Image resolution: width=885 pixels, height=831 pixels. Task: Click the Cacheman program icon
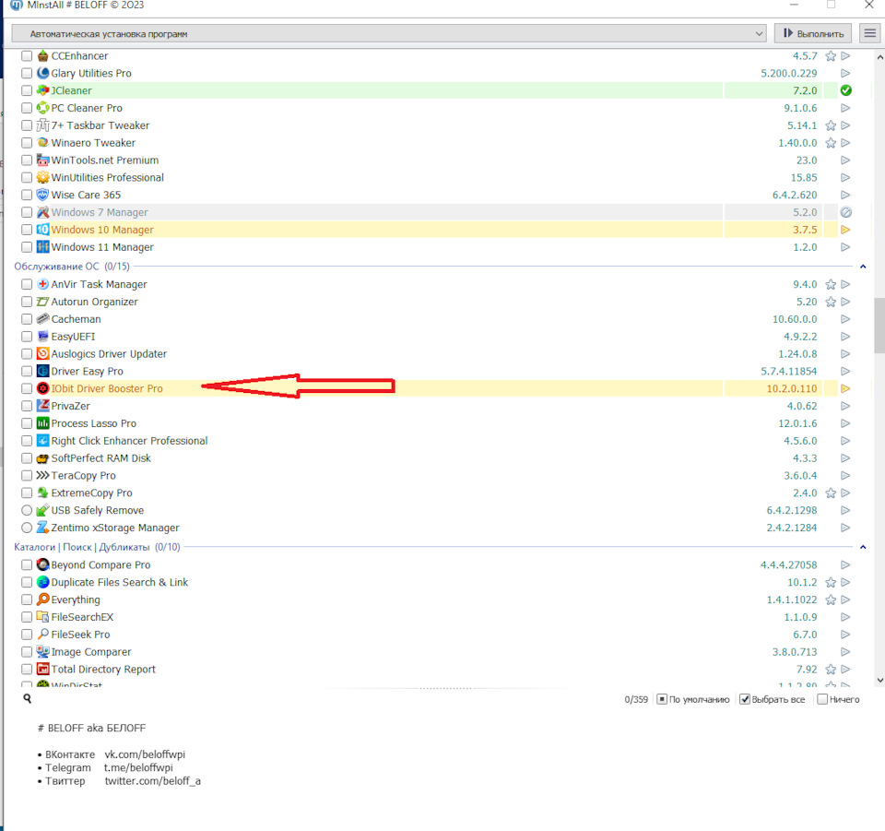pyautogui.click(x=43, y=319)
